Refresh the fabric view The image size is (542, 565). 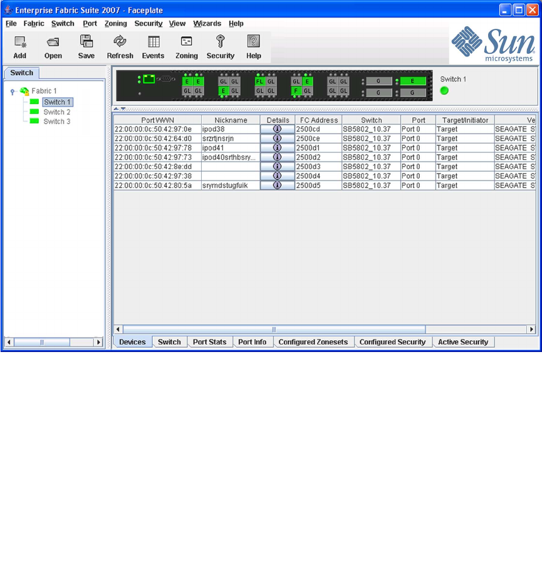click(x=120, y=41)
